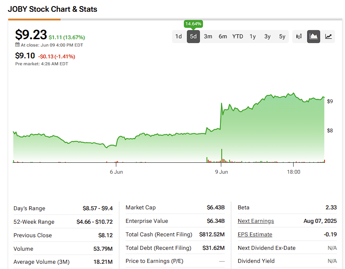This screenshot has height=269, width=345.
Task: Click the clock icon beside At close
Action: coord(17,45)
